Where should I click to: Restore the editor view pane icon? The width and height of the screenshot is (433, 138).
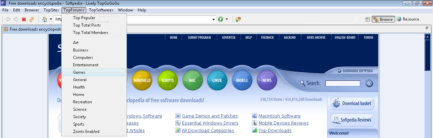(427, 28)
